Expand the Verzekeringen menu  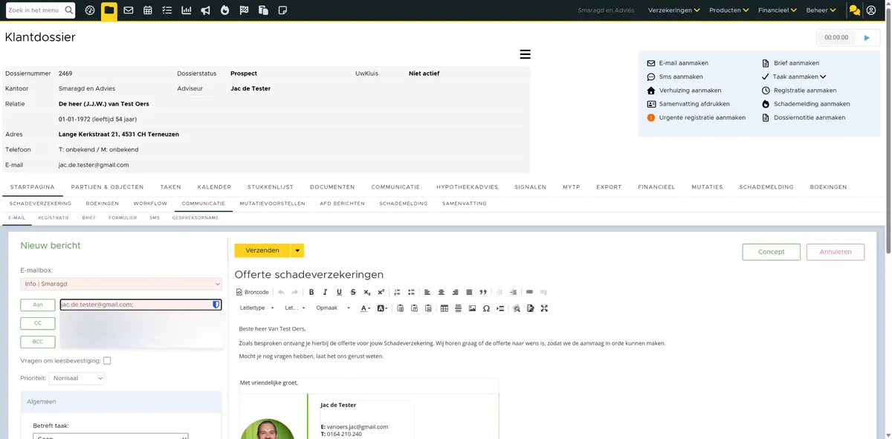tap(674, 10)
